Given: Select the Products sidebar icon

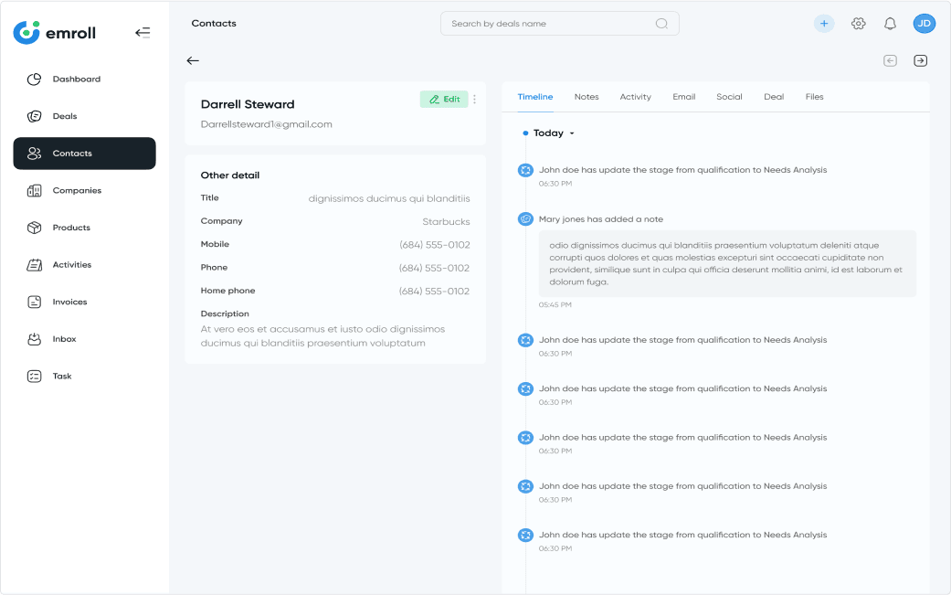Looking at the screenshot, I should point(33,227).
